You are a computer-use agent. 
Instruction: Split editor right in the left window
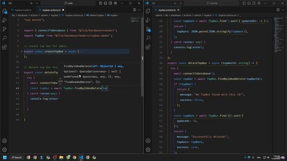point(135,10)
